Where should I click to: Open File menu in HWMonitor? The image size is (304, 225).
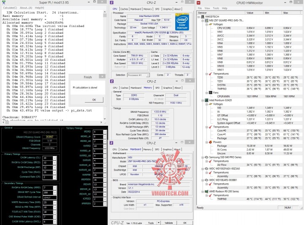click(200, 8)
